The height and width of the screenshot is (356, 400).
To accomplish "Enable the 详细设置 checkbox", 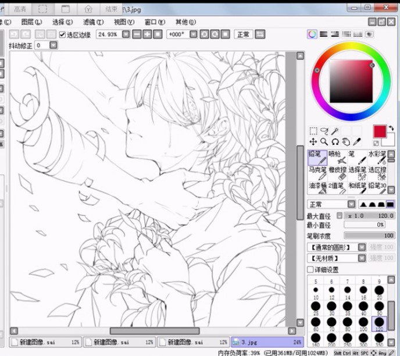I will pyautogui.click(x=310, y=269).
